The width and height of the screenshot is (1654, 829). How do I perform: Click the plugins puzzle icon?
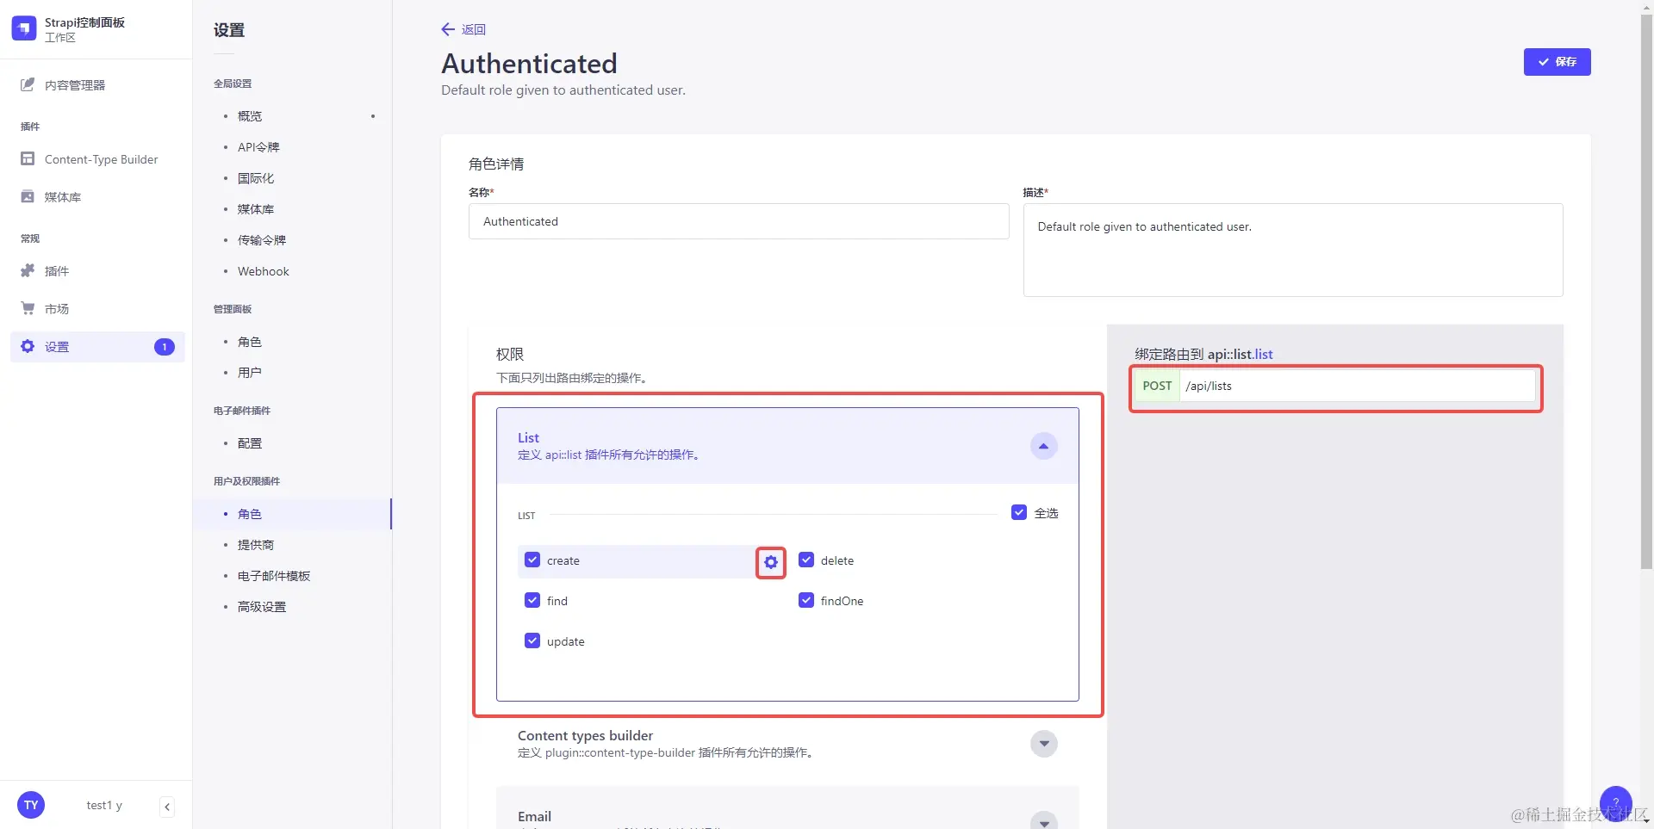[28, 270]
